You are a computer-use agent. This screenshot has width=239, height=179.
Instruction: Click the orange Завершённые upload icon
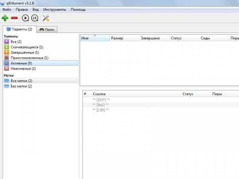coord(6,53)
